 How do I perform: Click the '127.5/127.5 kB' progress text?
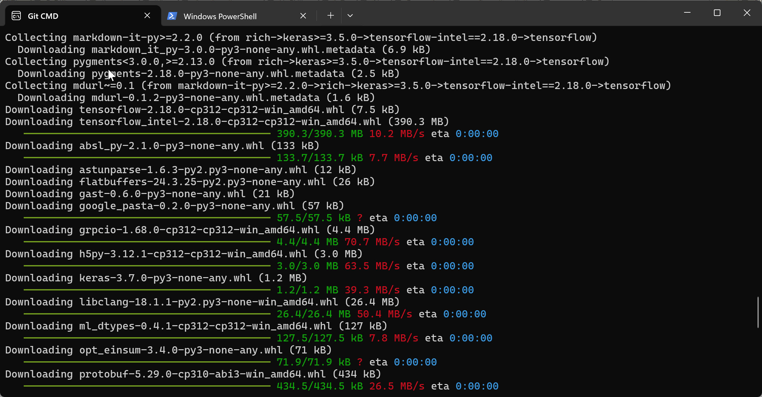pos(320,338)
